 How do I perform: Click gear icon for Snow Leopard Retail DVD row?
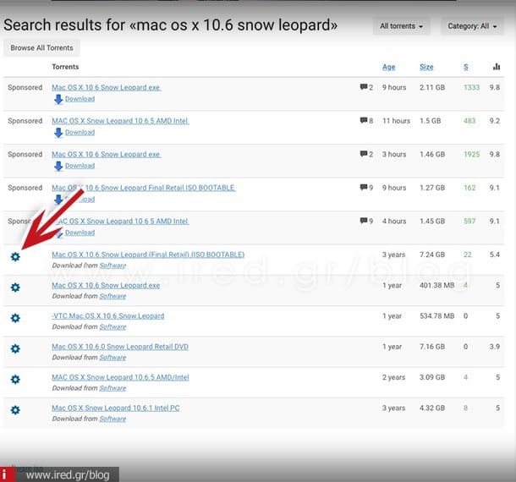click(x=15, y=348)
